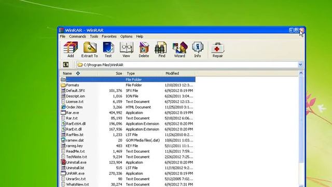Minimize the WinRAR window
332x187 pixels.
click(292, 30)
